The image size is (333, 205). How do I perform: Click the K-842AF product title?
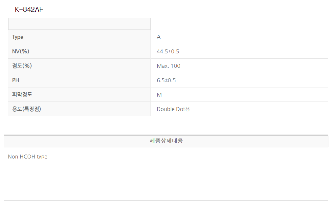pos(29,9)
